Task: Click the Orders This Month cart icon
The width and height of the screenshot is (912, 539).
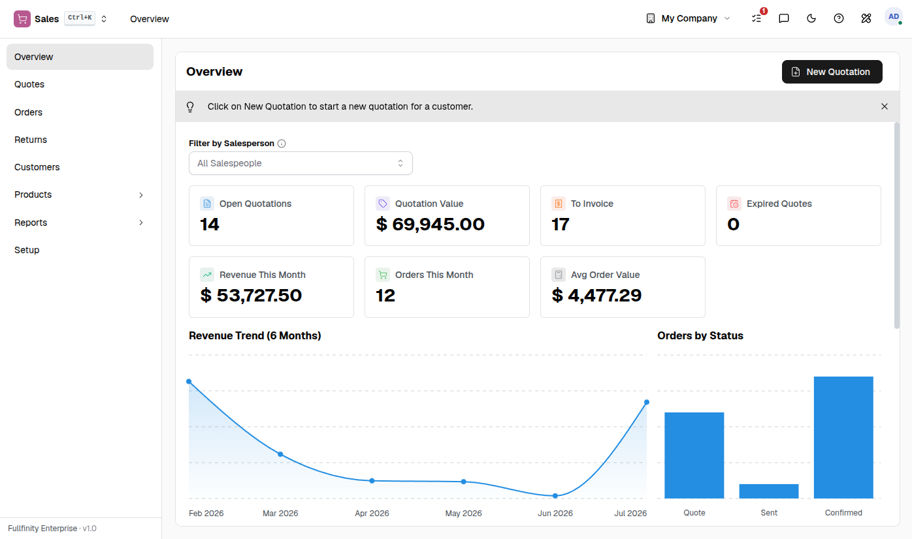Action: point(383,275)
